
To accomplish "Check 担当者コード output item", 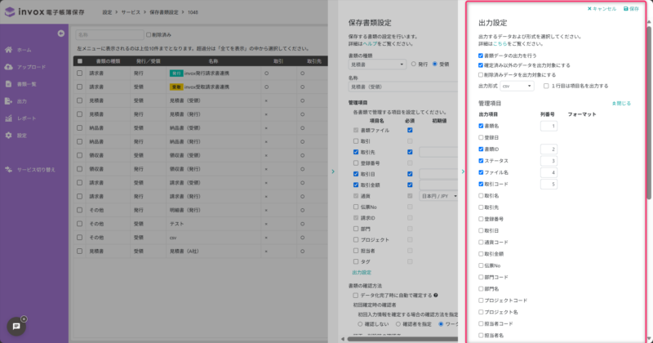I will click(x=481, y=324).
